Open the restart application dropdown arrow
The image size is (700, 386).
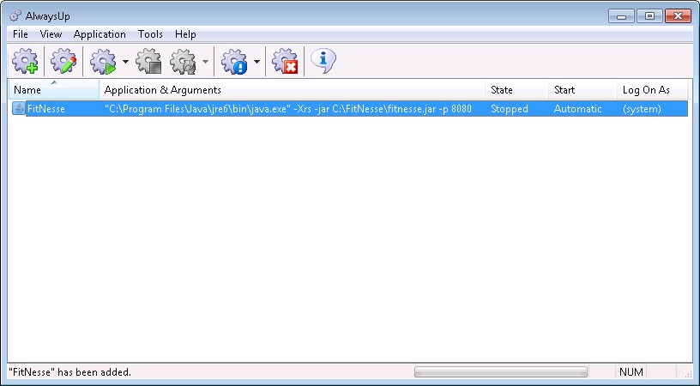[205, 62]
